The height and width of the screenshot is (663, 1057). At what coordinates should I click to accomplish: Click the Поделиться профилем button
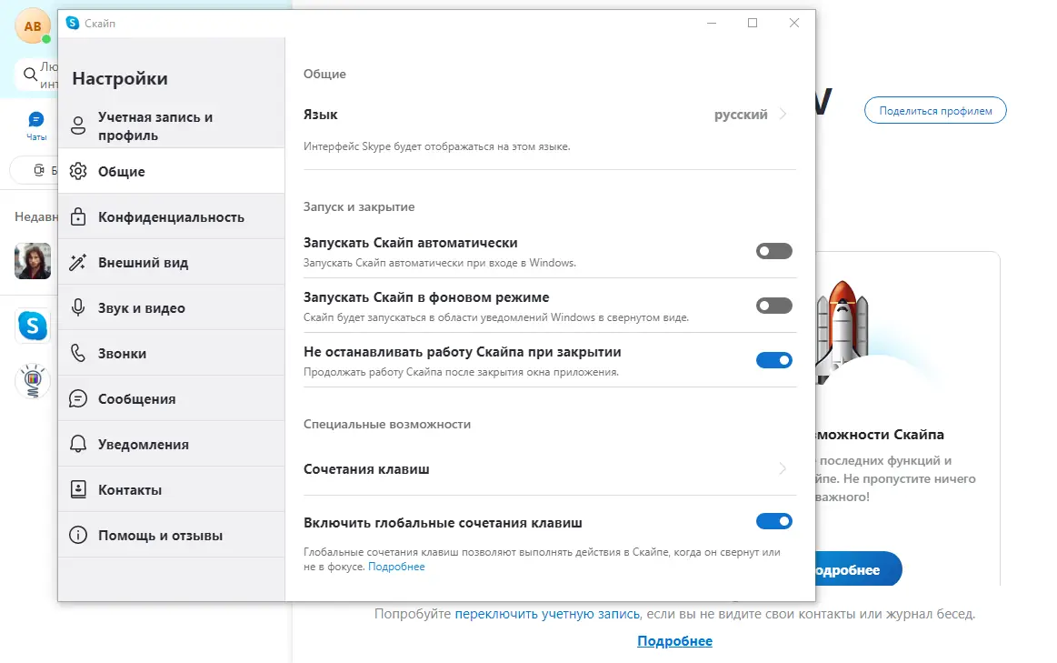coord(934,109)
